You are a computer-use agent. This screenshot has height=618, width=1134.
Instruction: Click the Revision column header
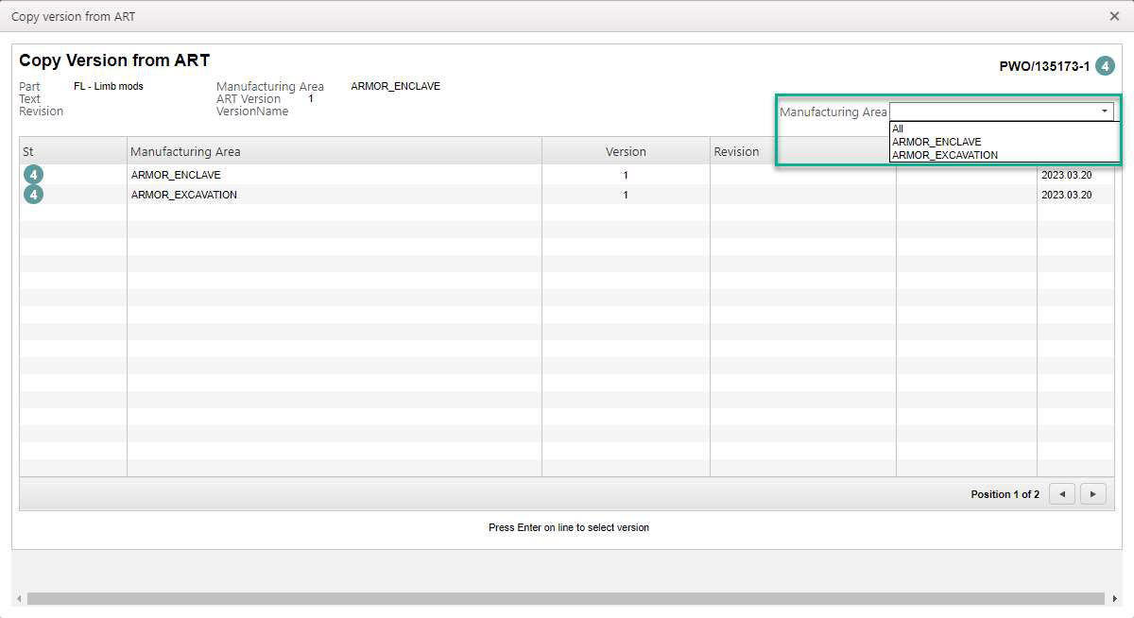(737, 151)
